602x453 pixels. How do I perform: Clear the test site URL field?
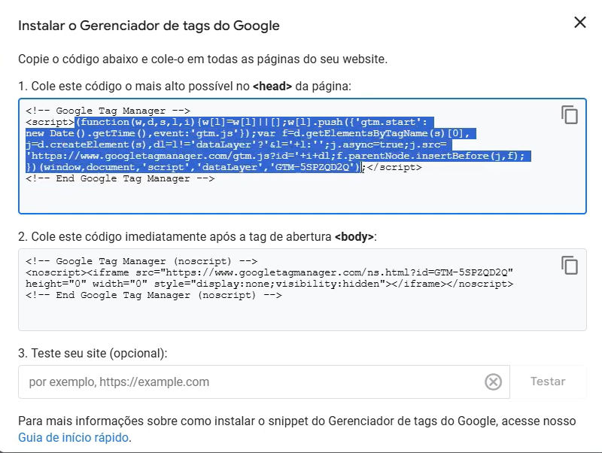point(493,382)
